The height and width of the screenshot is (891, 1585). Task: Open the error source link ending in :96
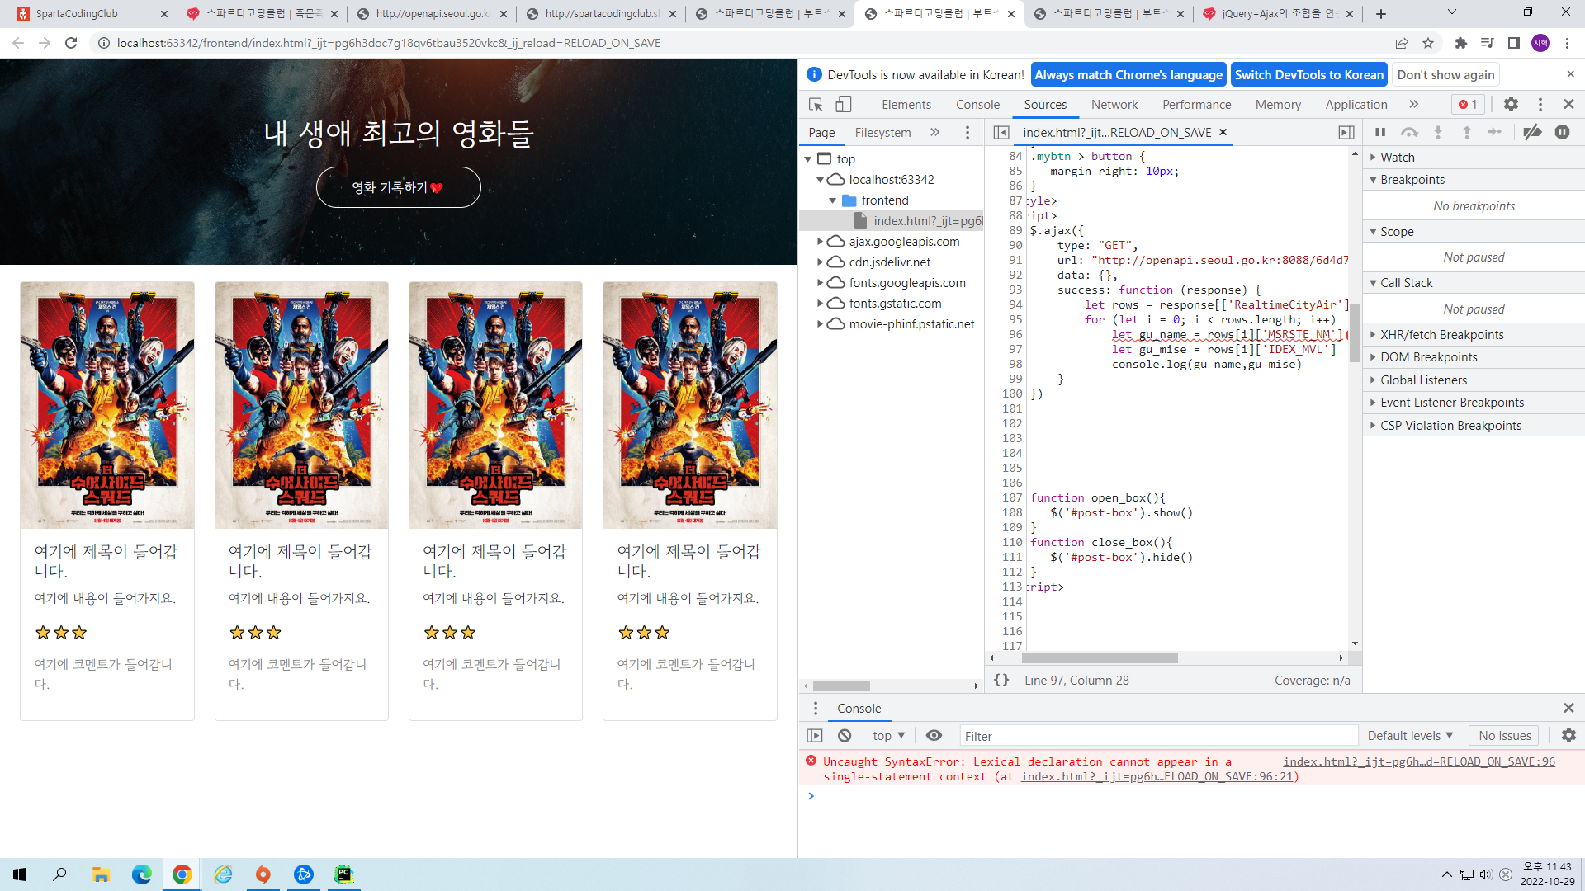tap(1418, 761)
